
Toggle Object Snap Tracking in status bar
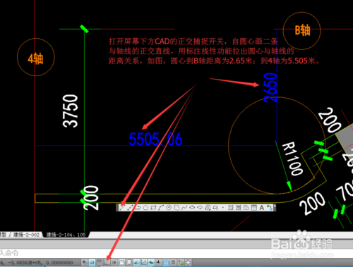[136, 262]
